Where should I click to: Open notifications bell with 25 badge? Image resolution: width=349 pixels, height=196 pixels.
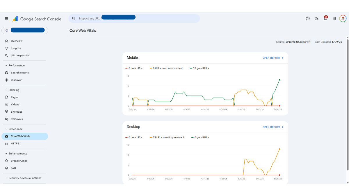pyautogui.click(x=325, y=18)
